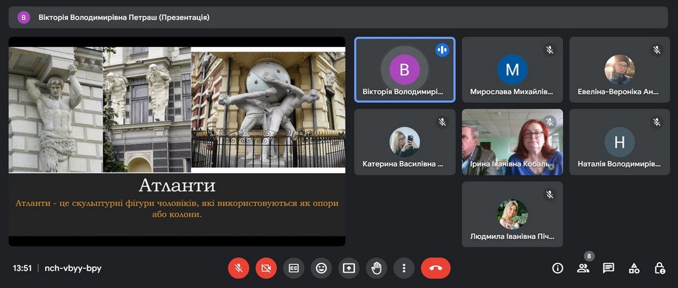Click the muted mic icon on Ірина's video tile

550,122
